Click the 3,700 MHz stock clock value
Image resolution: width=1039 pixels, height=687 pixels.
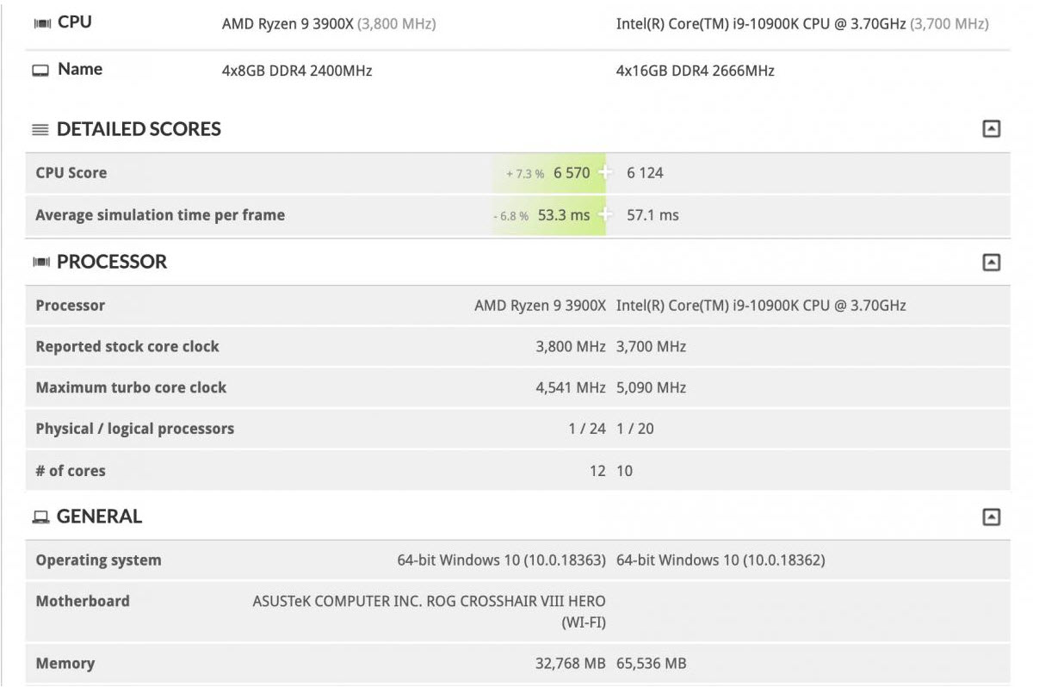652,347
